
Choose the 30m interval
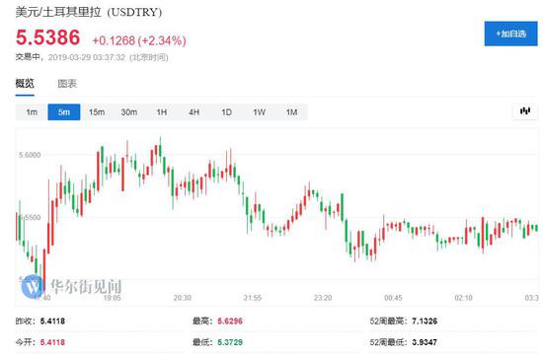click(128, 112)
